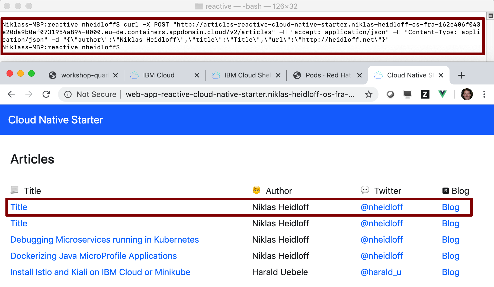The image size is (494, 287).
Task: Click the terminal folder proxy icon
Action: 199,6
